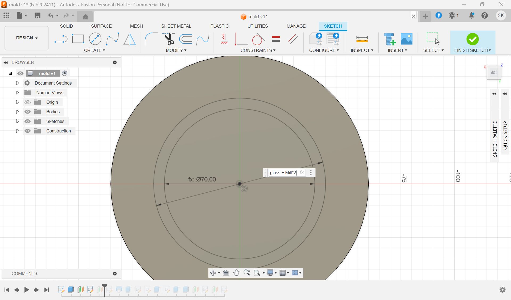This screenshot has width=511, height=300.
Task: Apply Equal constraint
Action: [276, 39]
